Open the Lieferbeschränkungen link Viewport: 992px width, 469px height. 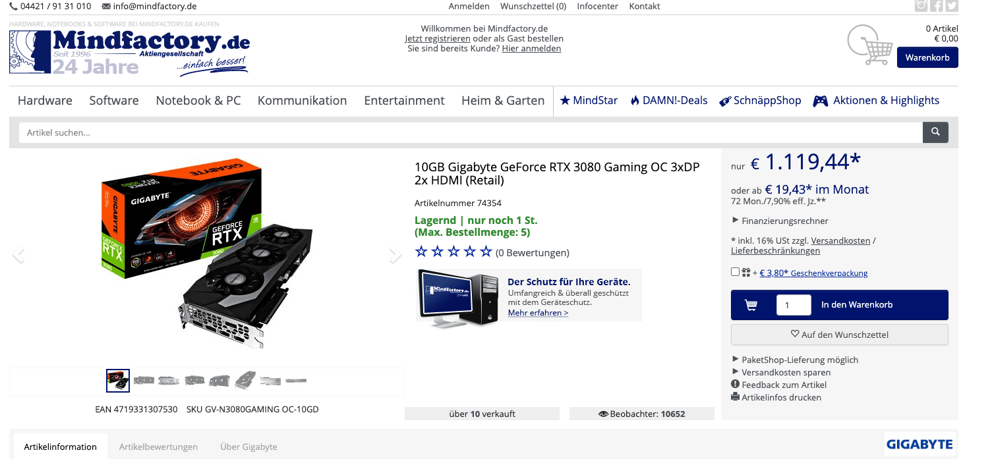[775, 250]
